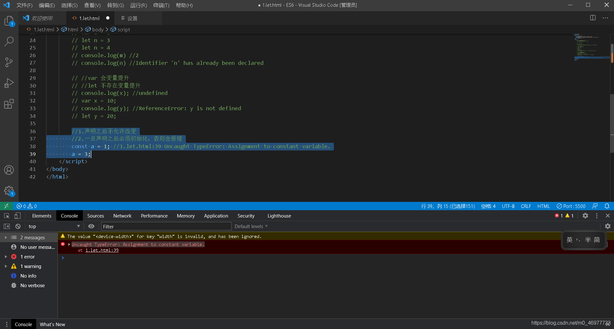Open the Sources panel tab
This screenshot has height=329, width=614.
(95, 216)
